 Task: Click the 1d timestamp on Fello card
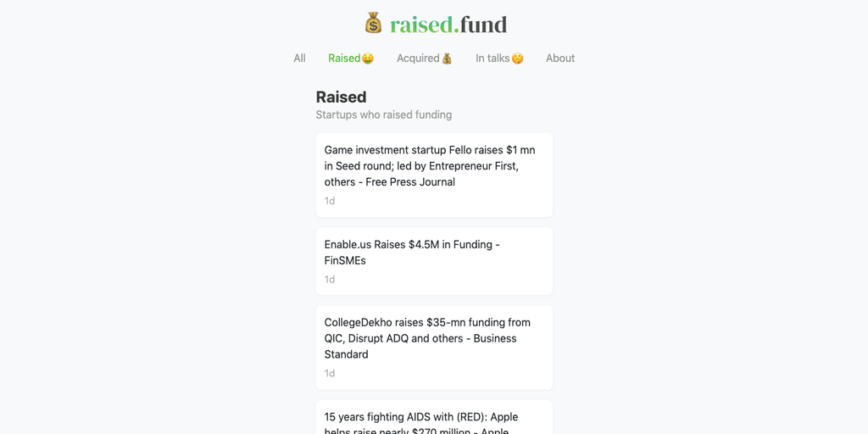click(330, 201)
